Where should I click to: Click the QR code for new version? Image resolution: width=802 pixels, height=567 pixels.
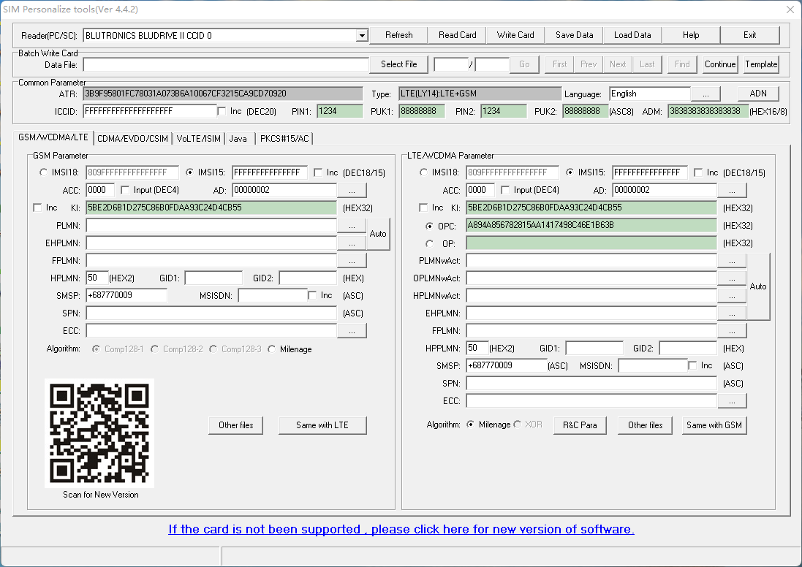click(x=100, y=432)
